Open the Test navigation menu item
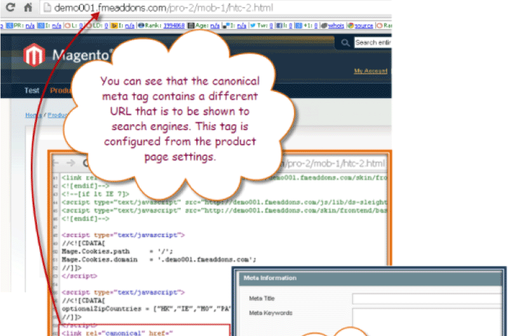 tap(32, 91)
